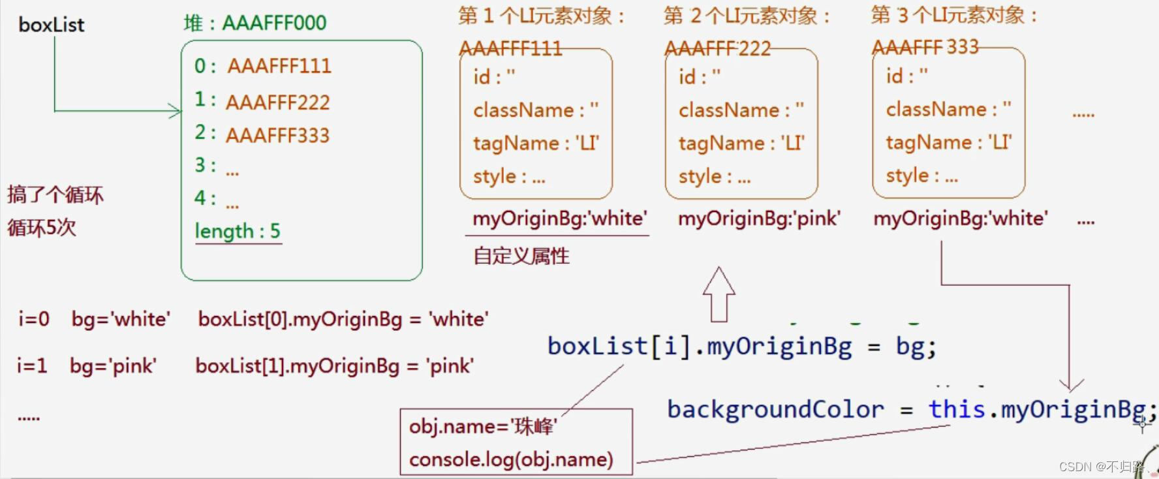Click the text 循环5次
This screenshot has width=1159, height=479.
42,228
